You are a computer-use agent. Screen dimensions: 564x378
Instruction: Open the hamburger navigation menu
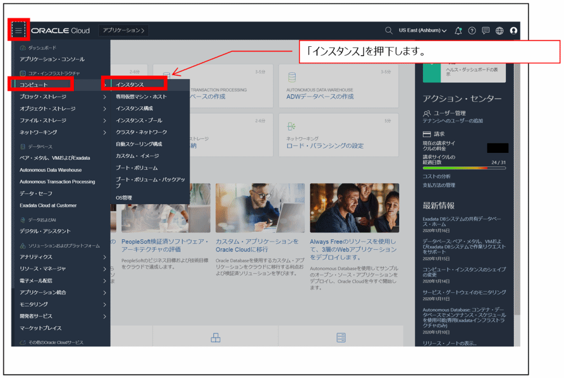19,30
